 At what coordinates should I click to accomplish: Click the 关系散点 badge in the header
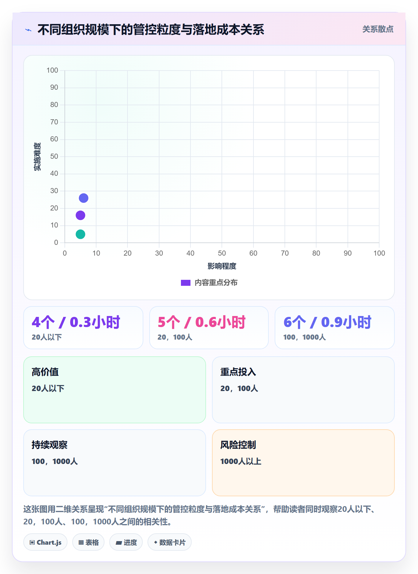(378, 29)
